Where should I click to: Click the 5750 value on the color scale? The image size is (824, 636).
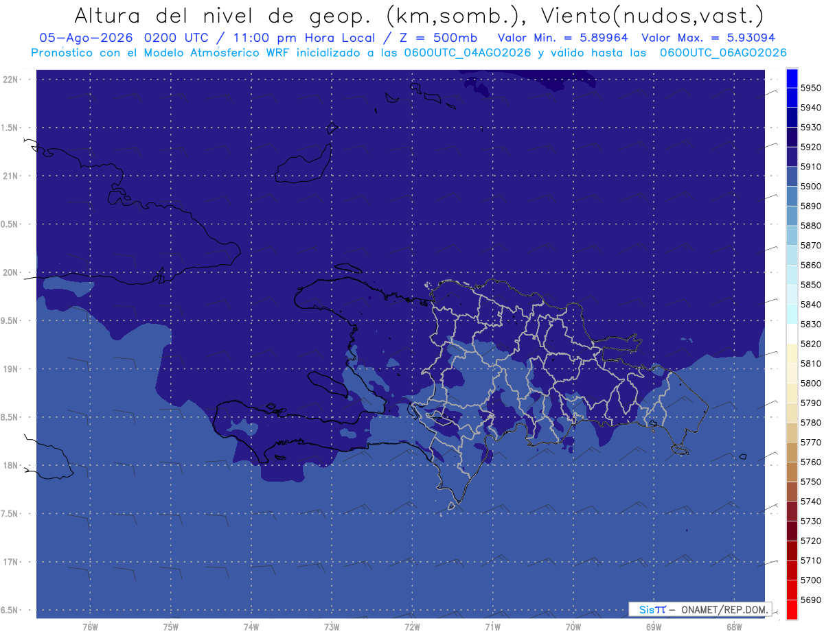810,482
